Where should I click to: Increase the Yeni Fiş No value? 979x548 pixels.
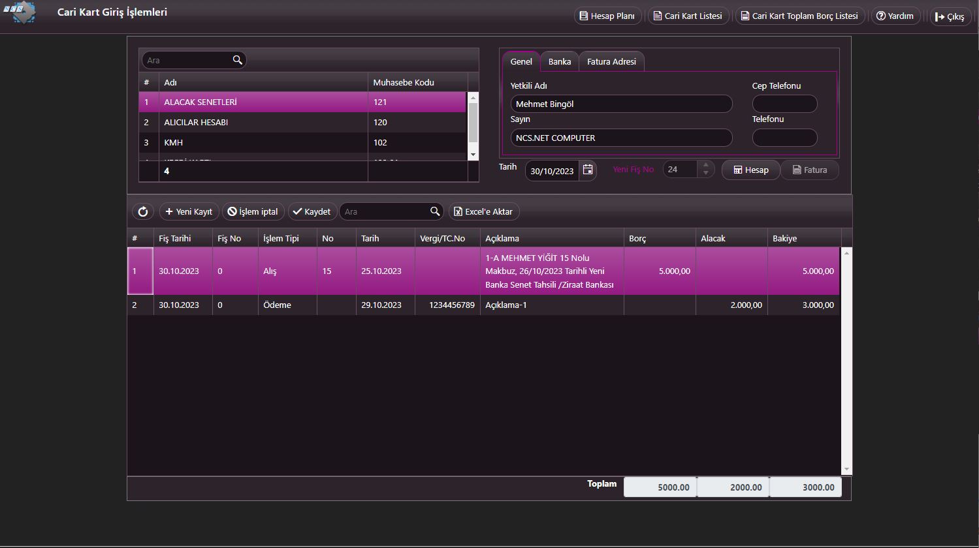(x=706, y=166)
